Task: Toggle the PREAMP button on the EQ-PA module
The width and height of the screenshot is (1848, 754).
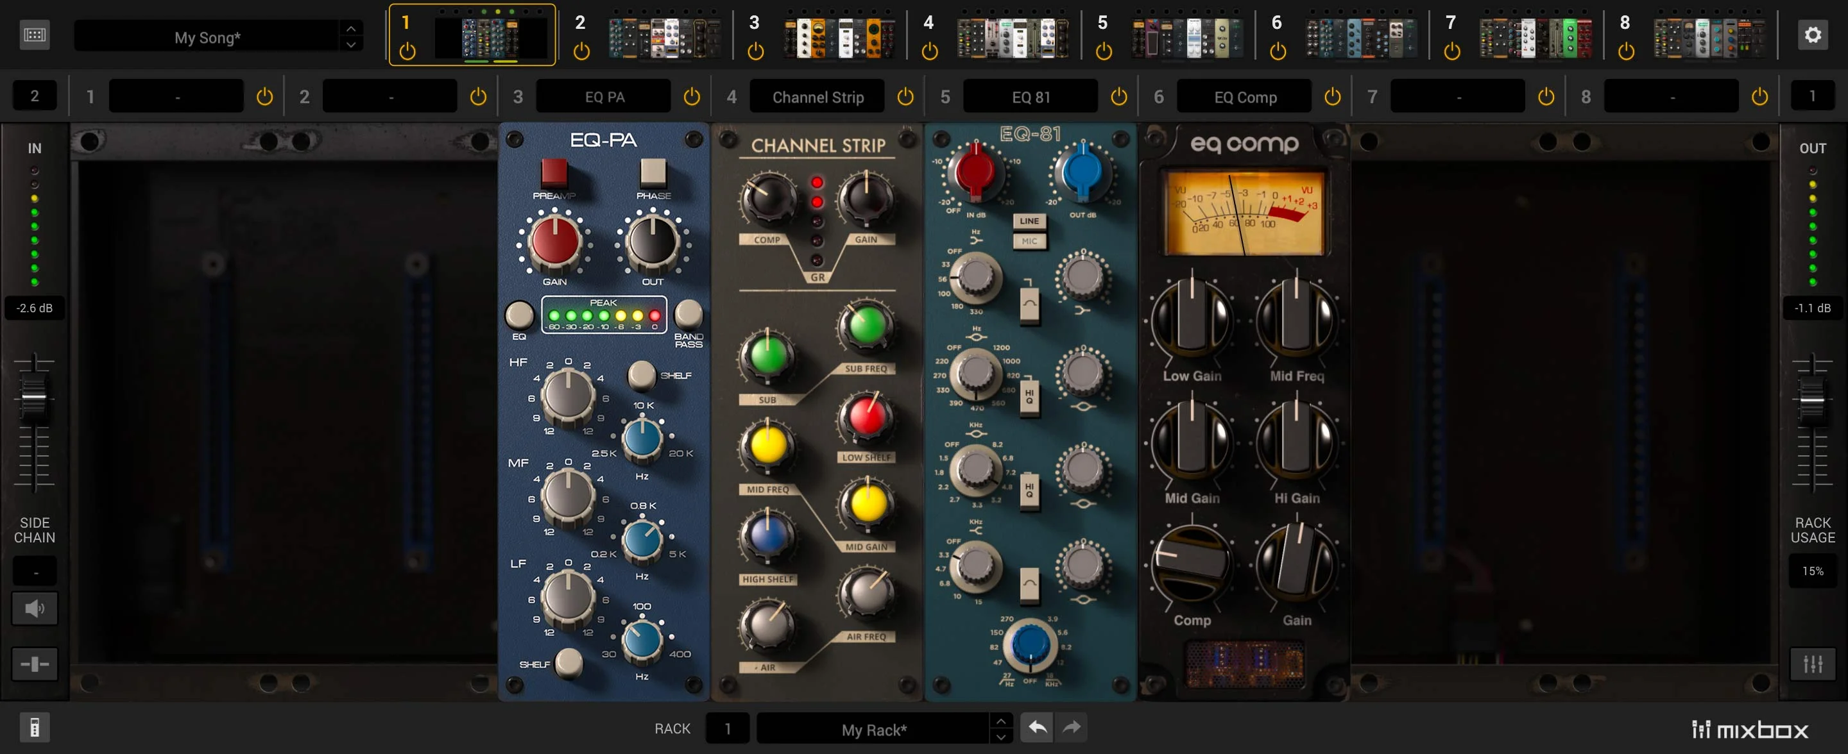Action: point(554,174)
